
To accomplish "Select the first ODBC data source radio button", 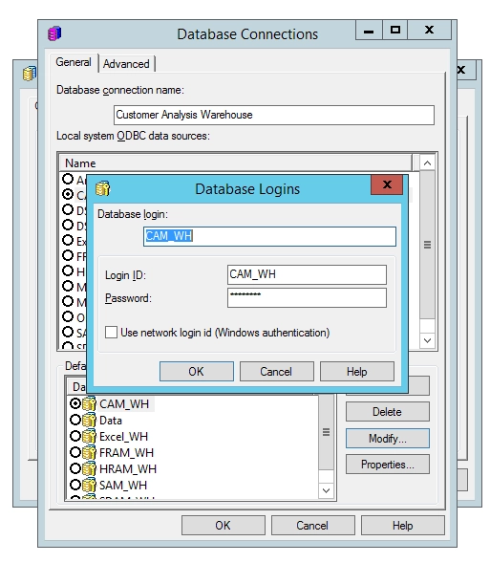I will pyautogui.click(x=68, y=179).
